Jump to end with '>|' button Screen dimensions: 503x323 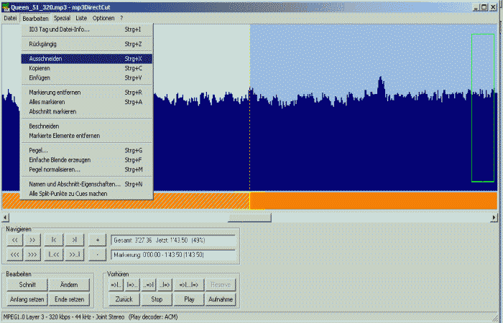point(74,240)
